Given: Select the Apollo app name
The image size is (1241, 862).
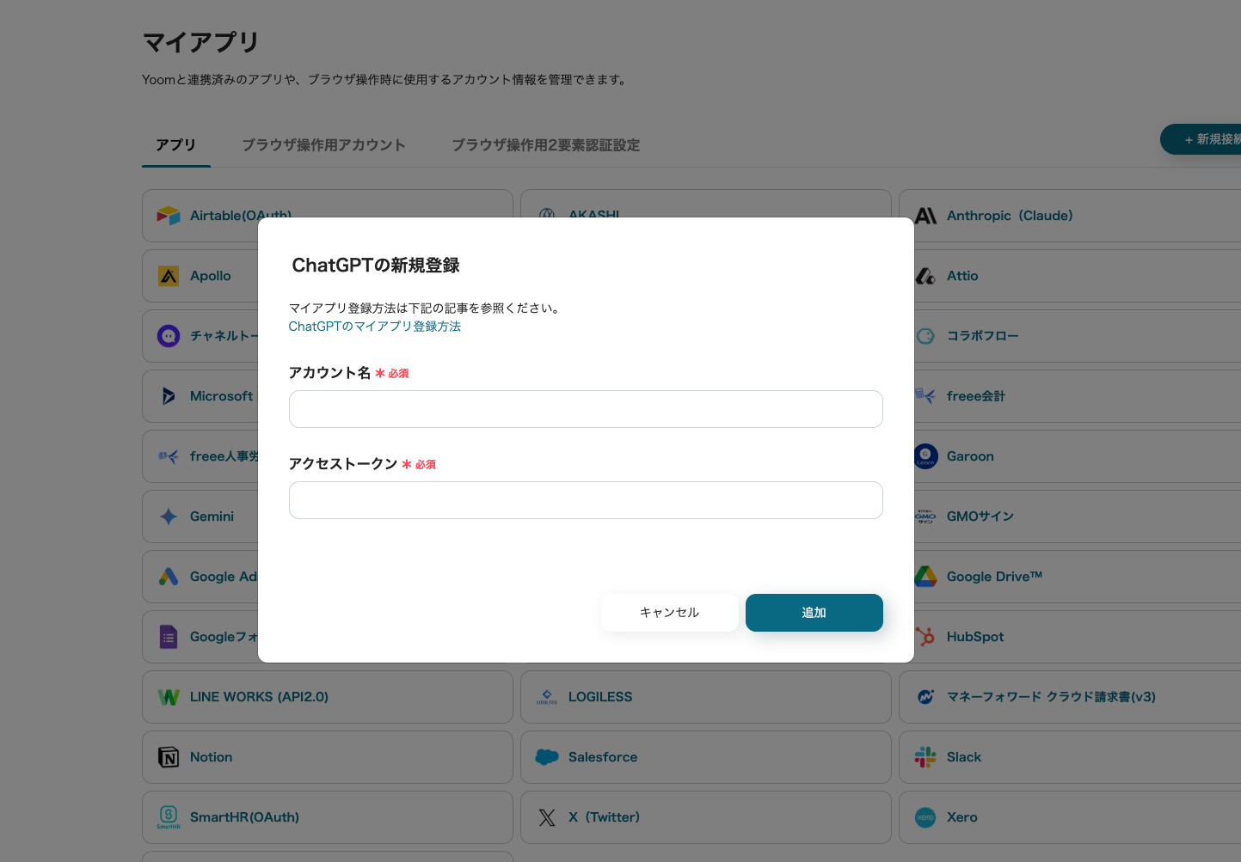Looking at the screenshot, I should (211, 276).
